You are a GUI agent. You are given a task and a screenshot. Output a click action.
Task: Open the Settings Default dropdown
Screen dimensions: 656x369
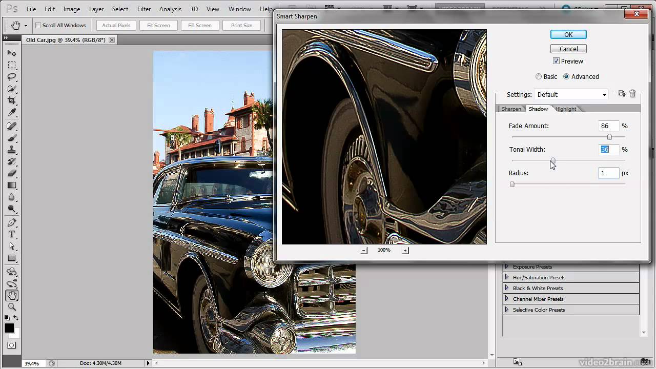coord(571,94)
